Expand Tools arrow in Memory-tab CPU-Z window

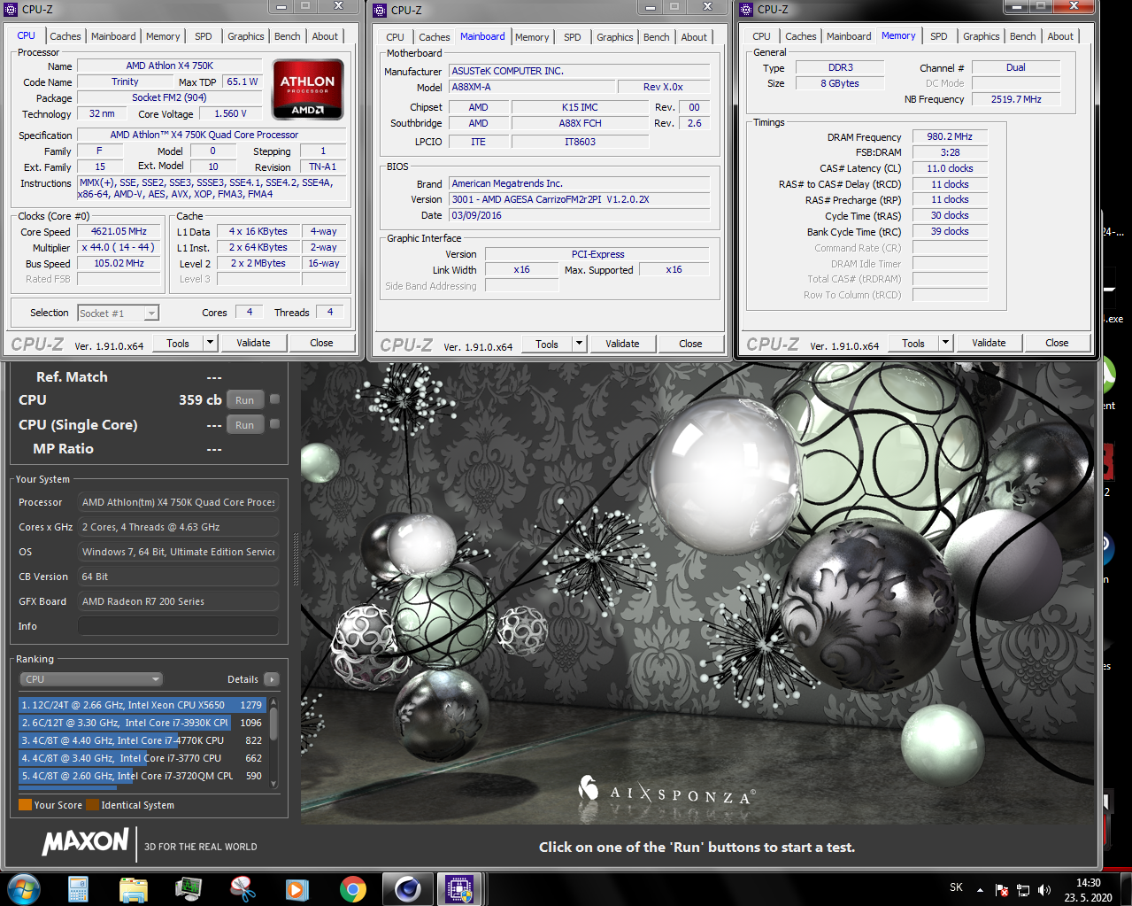tap(945, 343)
